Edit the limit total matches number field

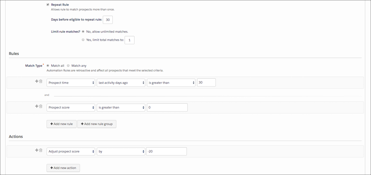point(129,40)
